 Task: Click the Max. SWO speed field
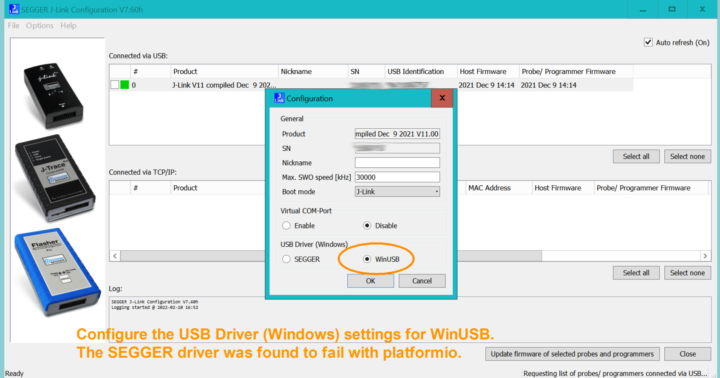coord(397,177)
